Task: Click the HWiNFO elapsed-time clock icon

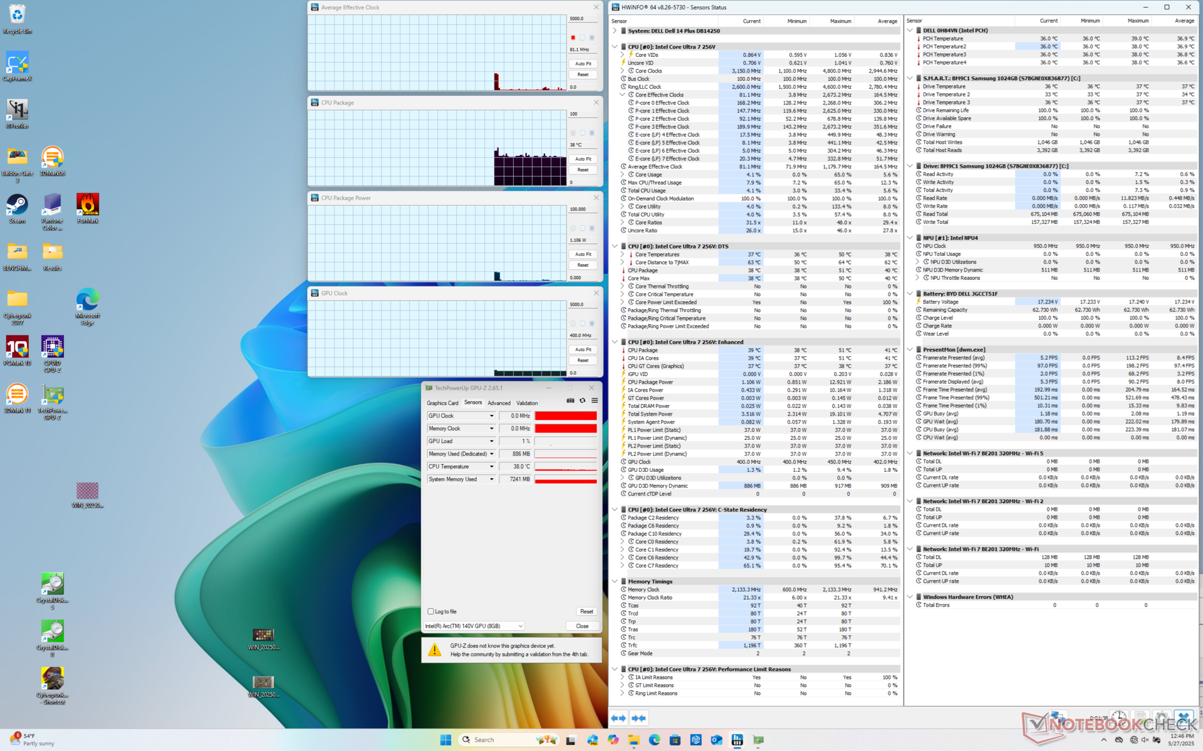Action: click(x=1119, y=718)
